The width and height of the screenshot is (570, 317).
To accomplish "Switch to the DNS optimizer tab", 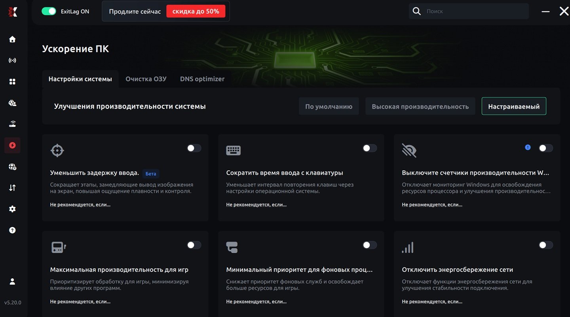I will pyautogui.click(x=202, y=79).
